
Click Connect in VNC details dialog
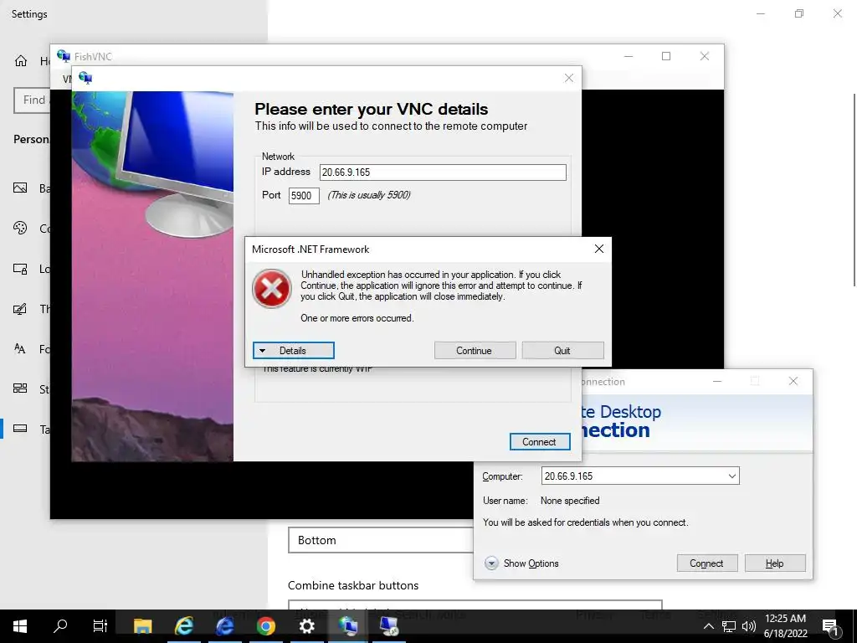[x=540, y=442]
